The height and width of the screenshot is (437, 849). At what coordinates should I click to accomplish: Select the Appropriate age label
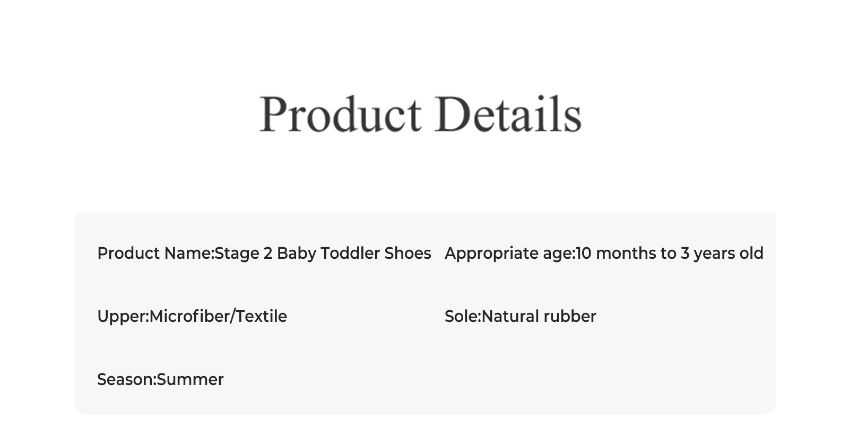coord(509,254)
